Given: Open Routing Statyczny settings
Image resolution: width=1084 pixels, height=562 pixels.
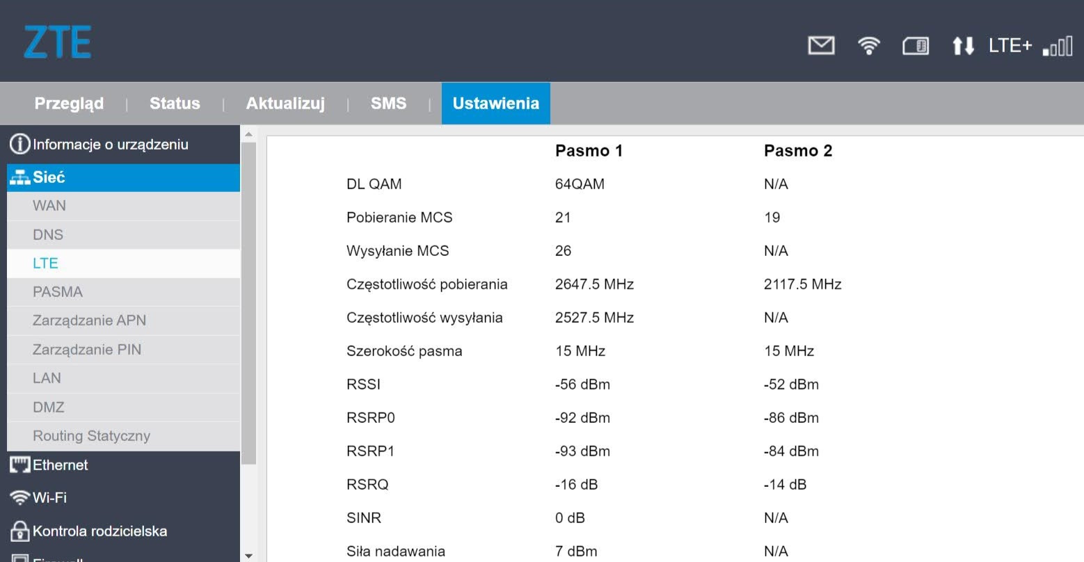Looking at the screenshot, I should (91, 436).
